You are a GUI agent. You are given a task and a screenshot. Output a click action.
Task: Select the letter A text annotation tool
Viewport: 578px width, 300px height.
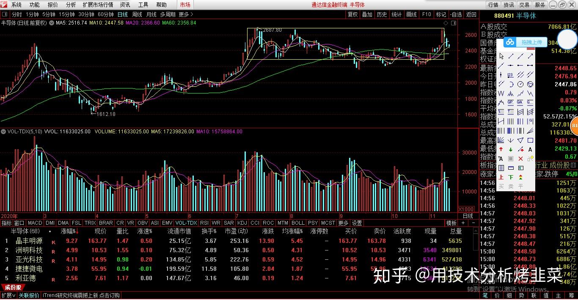click(x=530, y=149)
